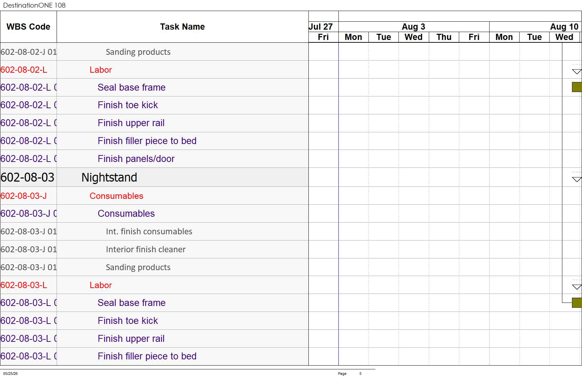
Task: Select Seal base frame in 602-08-02-L
Action: [x=154, y=88]
